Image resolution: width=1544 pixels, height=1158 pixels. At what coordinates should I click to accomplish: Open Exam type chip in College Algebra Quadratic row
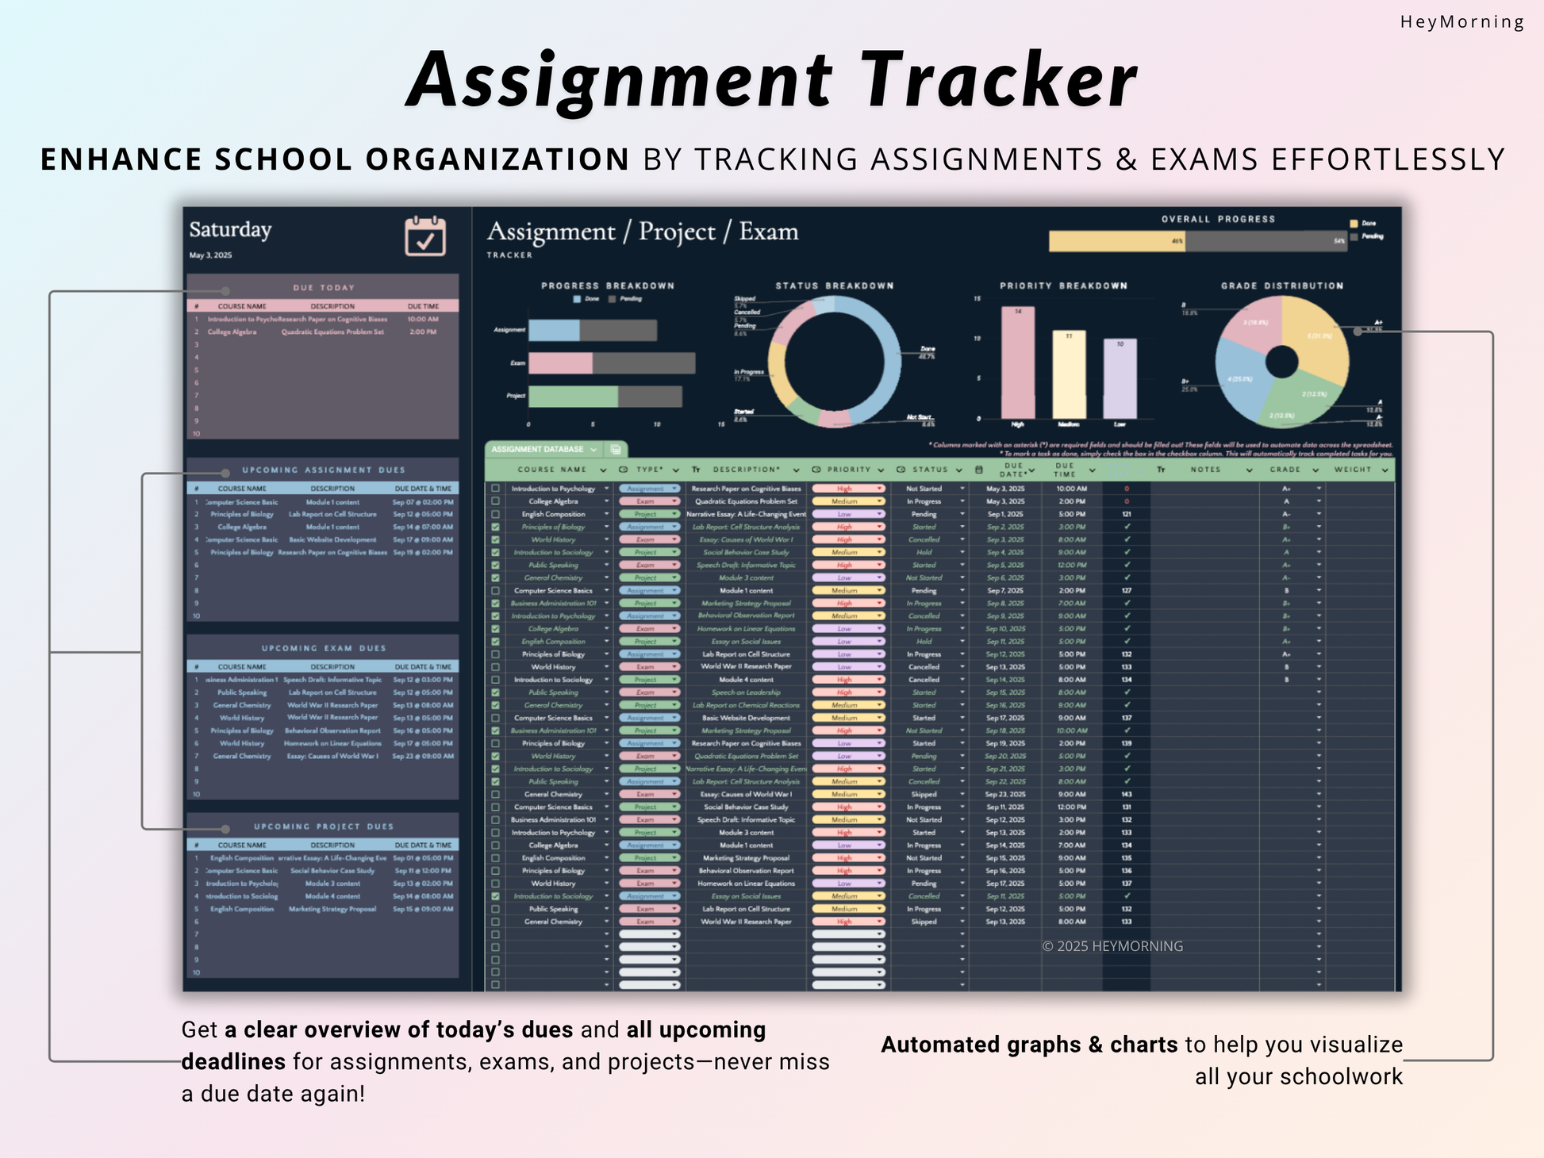tap(649, 501)
